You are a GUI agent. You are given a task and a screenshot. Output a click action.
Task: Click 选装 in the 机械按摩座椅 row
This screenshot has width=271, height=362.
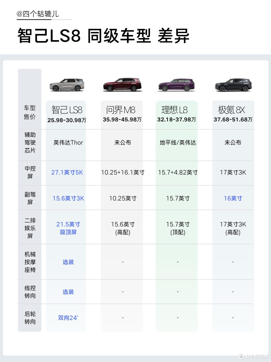pyautogui.click(x=68, y=262)
